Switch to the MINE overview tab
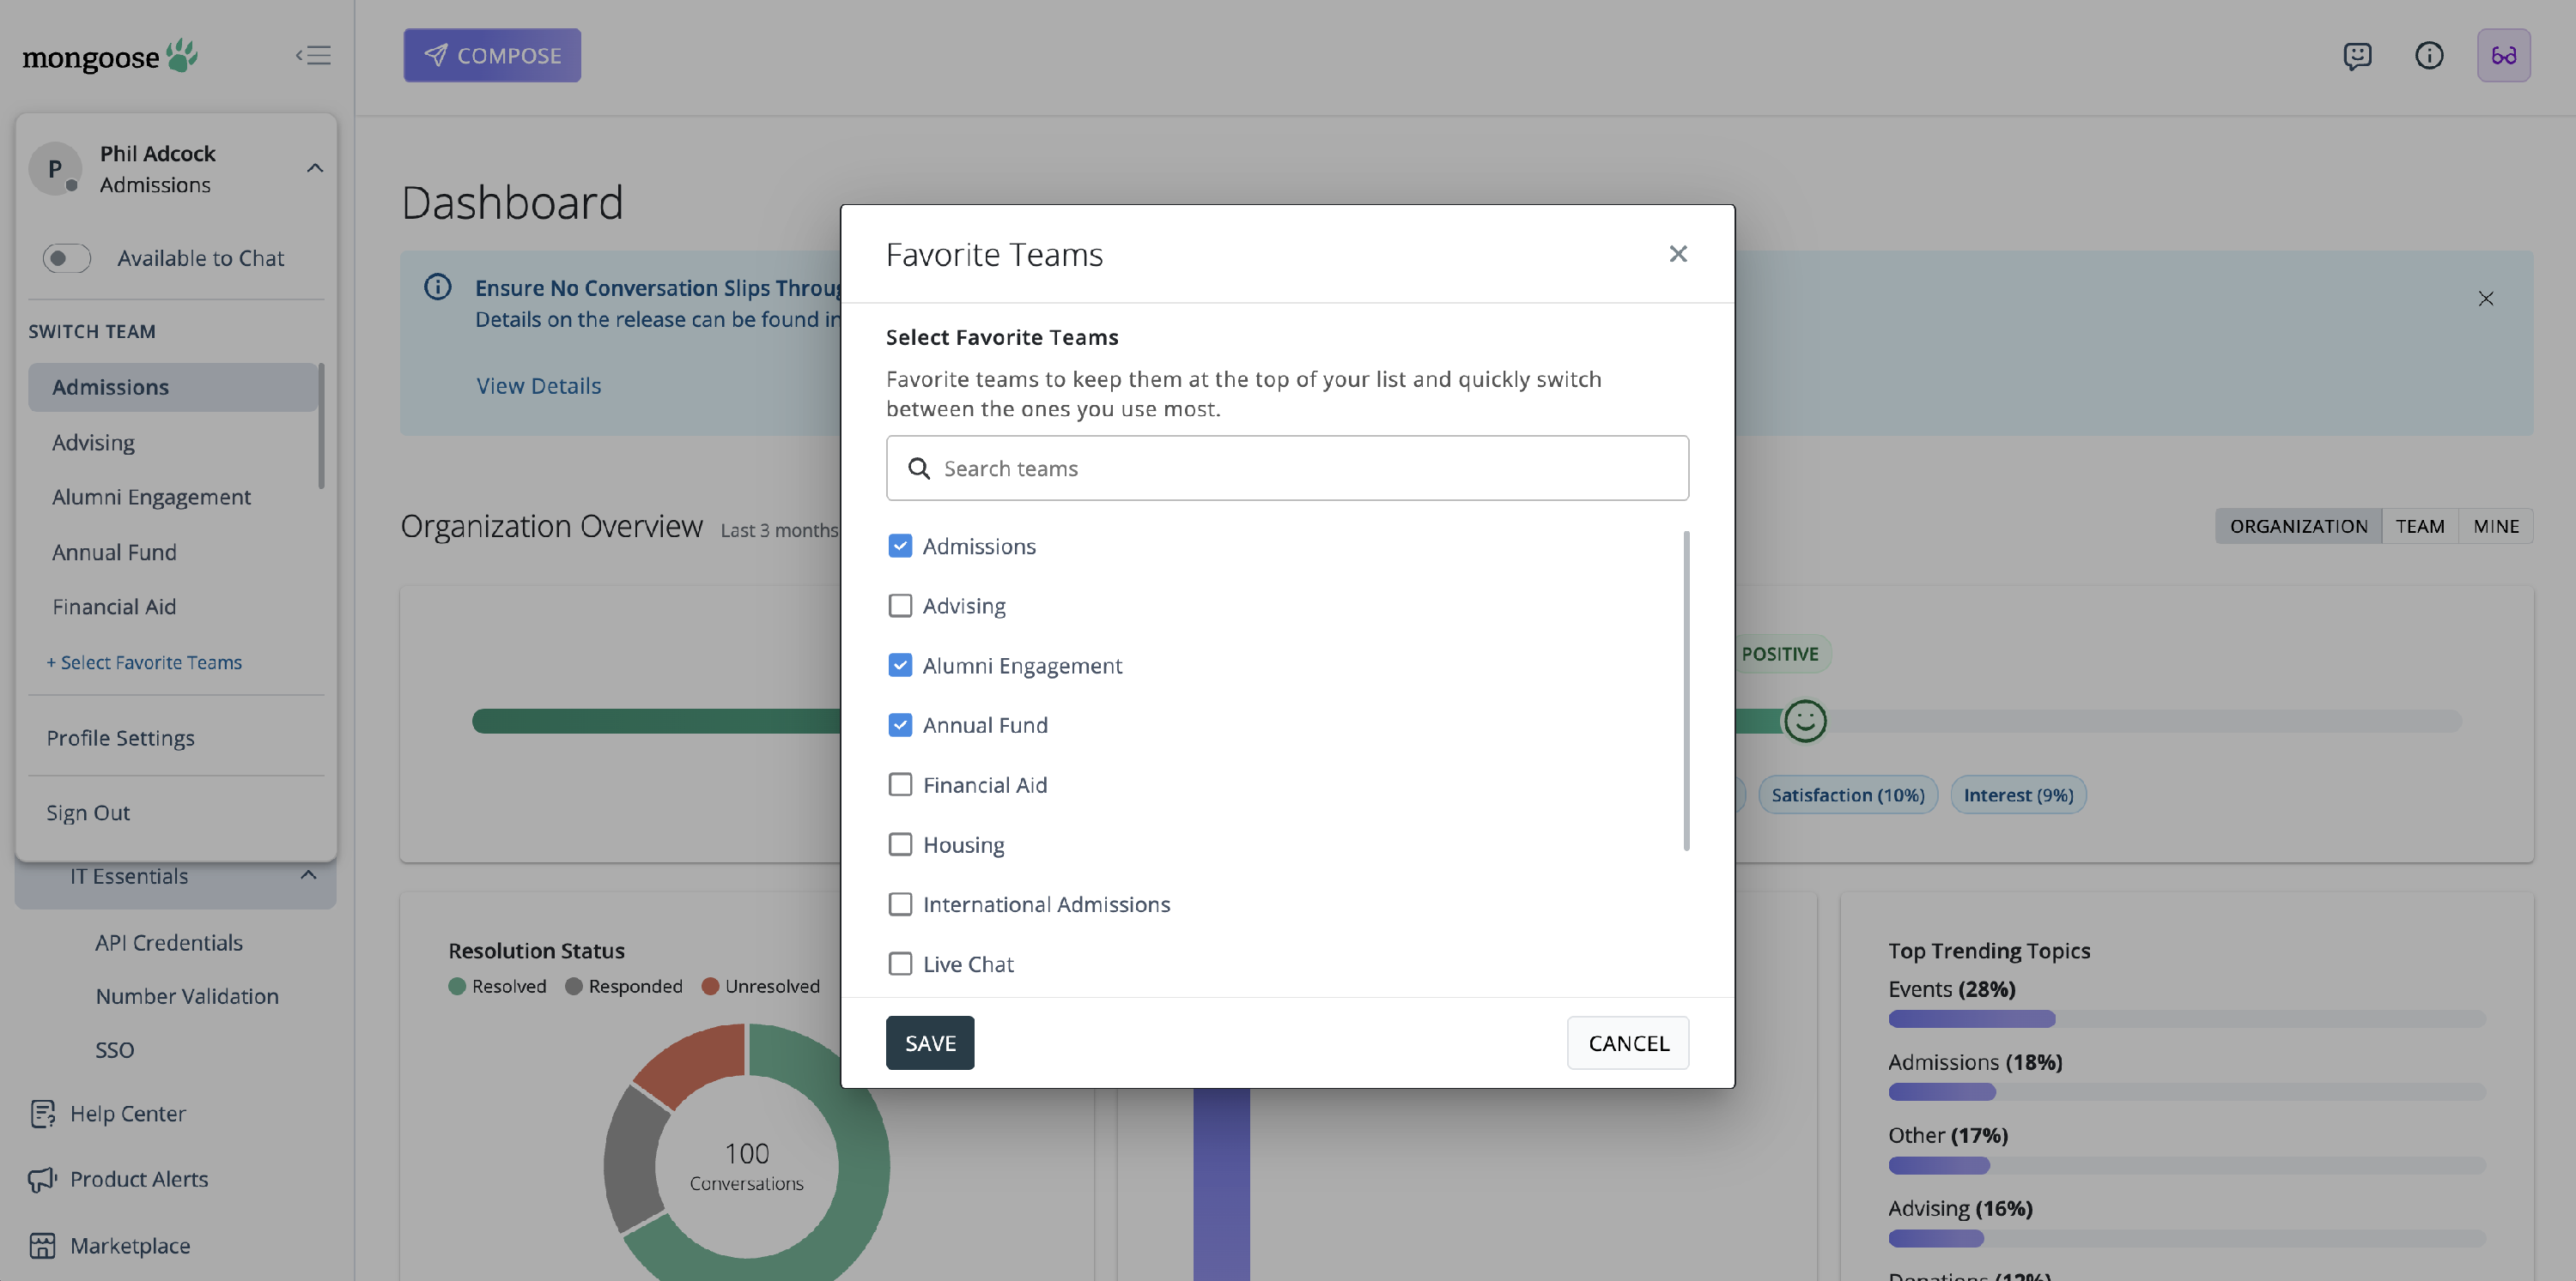 (2495, 526)
